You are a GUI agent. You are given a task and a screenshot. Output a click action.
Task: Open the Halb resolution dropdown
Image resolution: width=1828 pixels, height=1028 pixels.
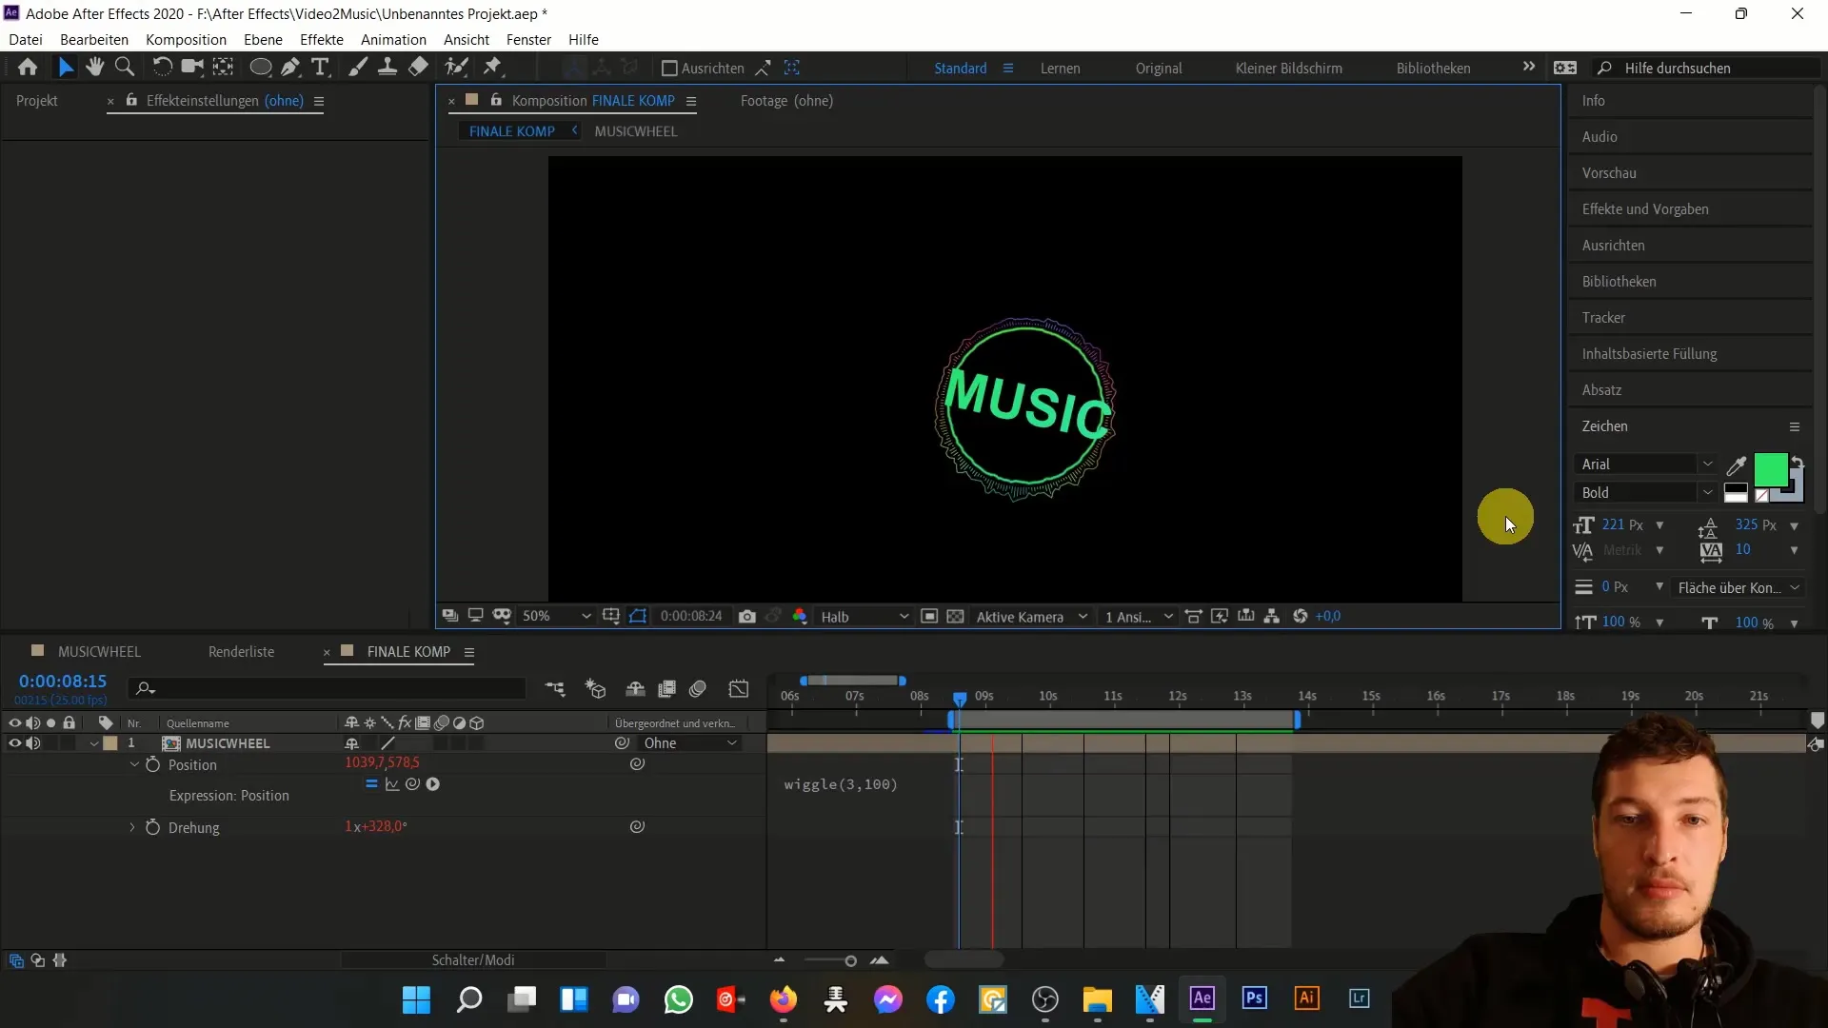[x=864, y=617]
